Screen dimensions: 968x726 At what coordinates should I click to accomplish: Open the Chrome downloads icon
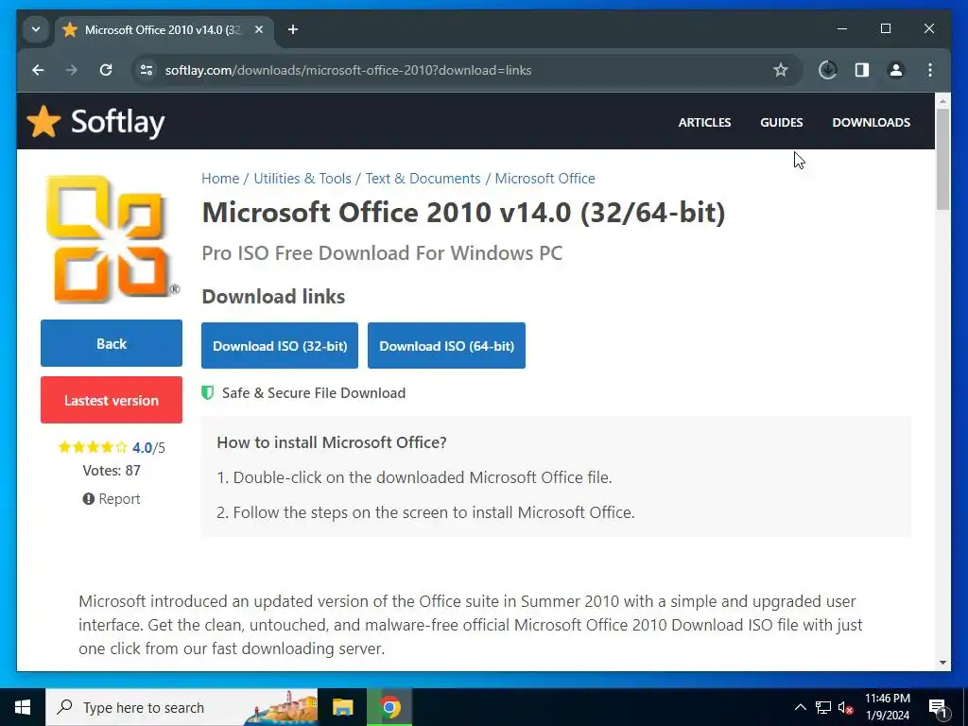pyautogui.click(x=827, y=70)
